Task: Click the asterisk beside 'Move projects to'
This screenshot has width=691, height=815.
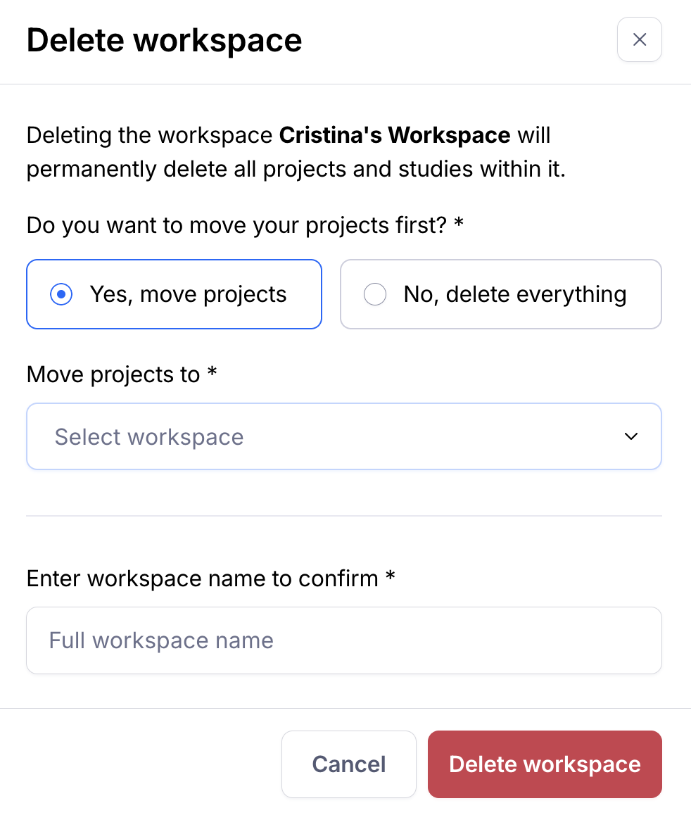Action: [212, 373]
